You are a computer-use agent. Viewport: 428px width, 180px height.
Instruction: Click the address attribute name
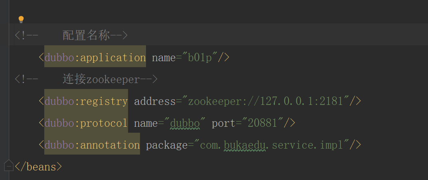pyautogui.click(x=155, y=101)
